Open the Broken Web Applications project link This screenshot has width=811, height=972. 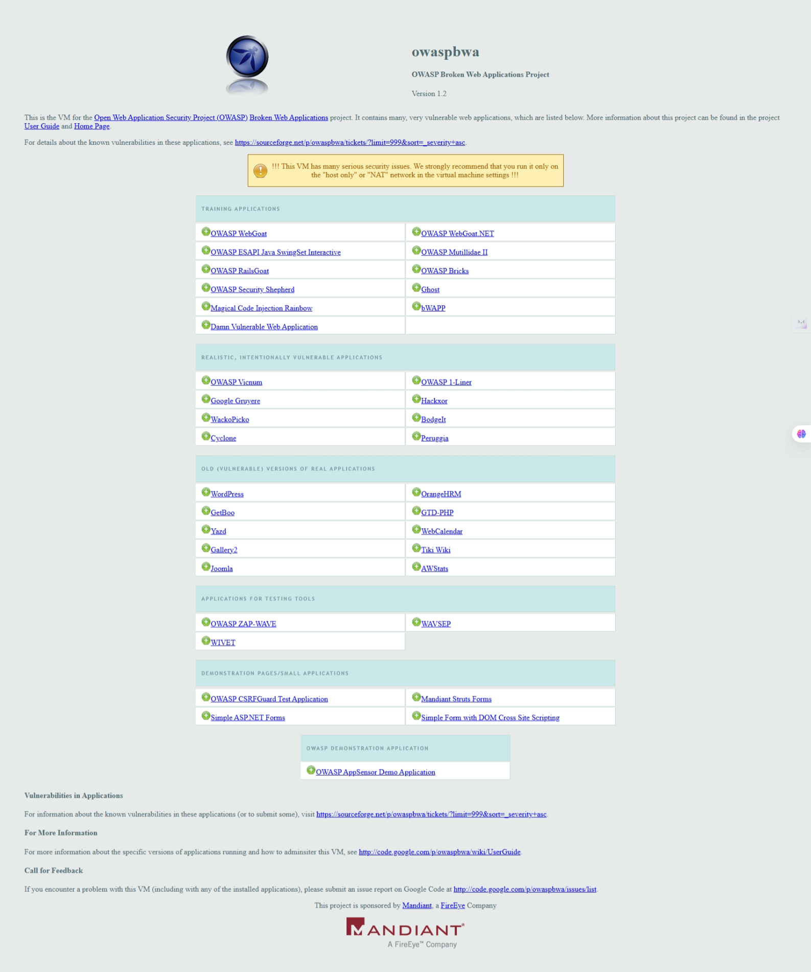[x=289, y=118]
